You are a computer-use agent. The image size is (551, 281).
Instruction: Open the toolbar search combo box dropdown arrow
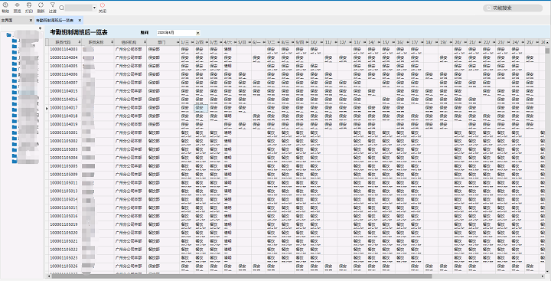coord(95,8)
